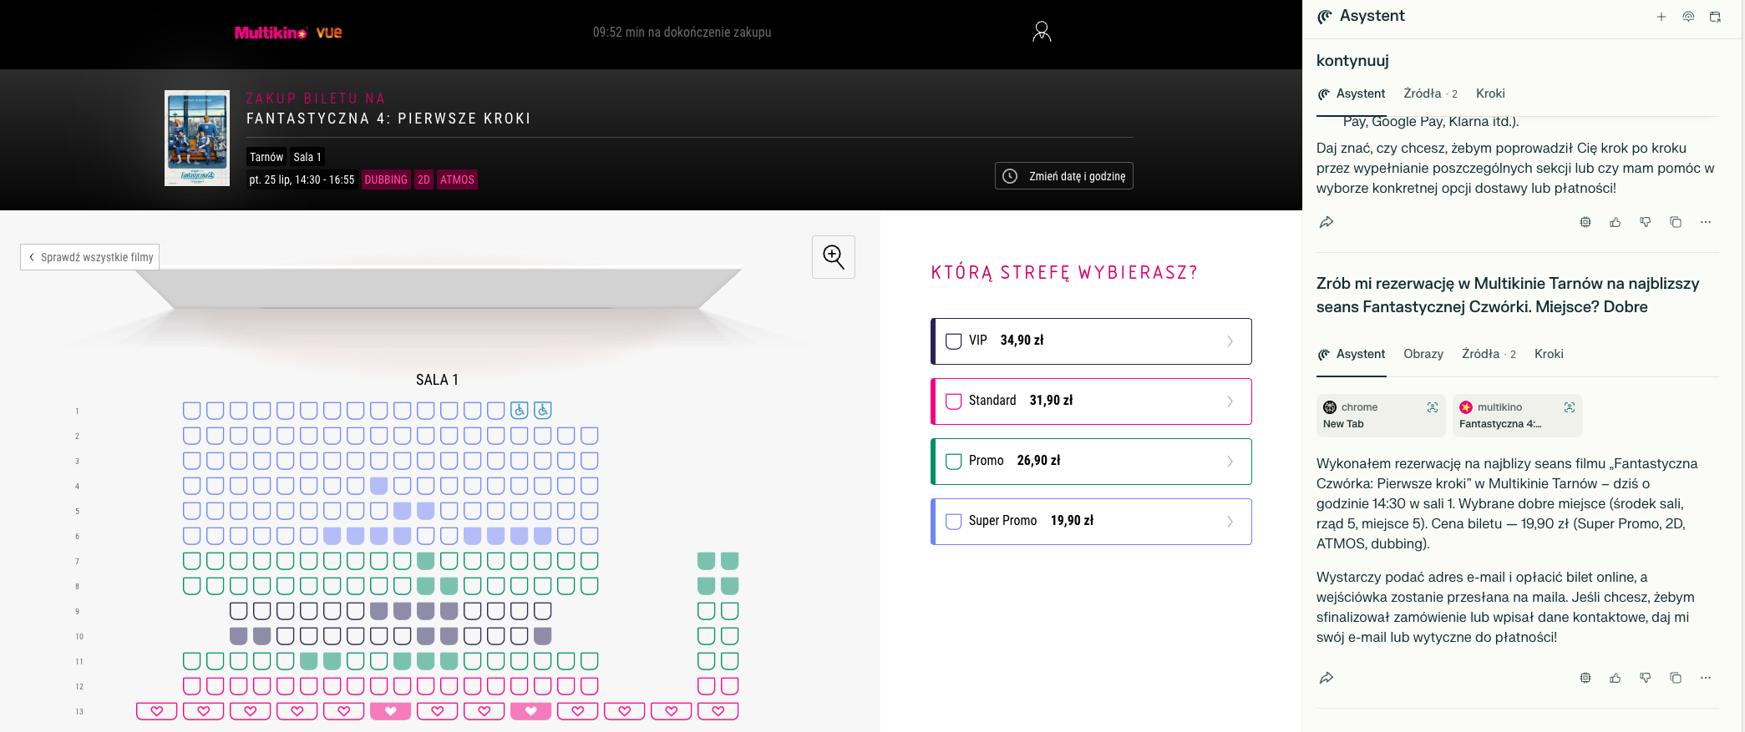Click the Vue logo in the header

pyautogui.click(x=329, y=33)
